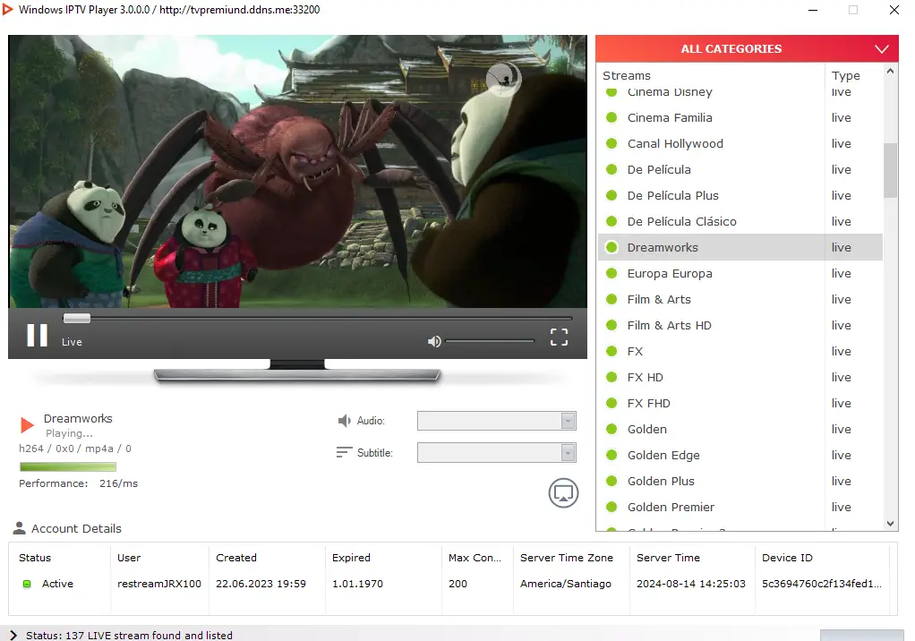Viewport: 915px width, 641px height.
Task: Click the Account Details person icon
Action: pyautogui.click(x=20, y=528)
